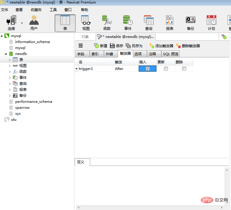This screenshot has height=210, width=231.
Task: Expand the 表 (Tables) node under newdb
Action: (10, 60)
